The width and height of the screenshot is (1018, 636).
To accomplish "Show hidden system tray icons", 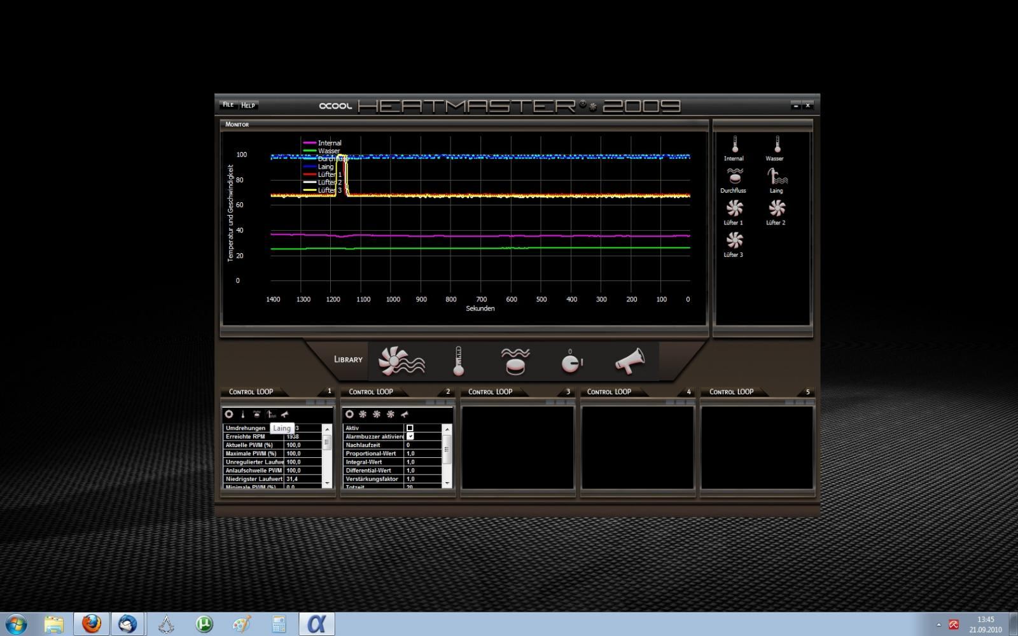I will point(938,625).
